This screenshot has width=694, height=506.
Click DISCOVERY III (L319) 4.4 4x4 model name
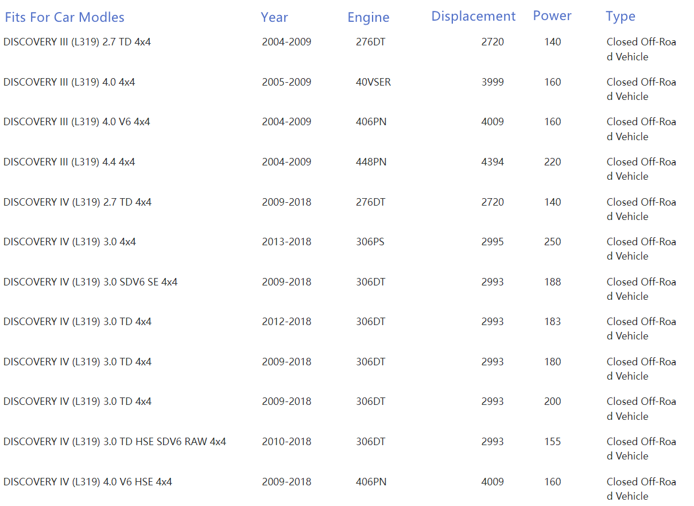(69, 162)
